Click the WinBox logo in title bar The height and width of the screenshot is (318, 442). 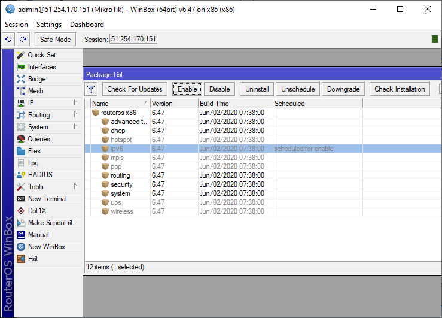10,10
